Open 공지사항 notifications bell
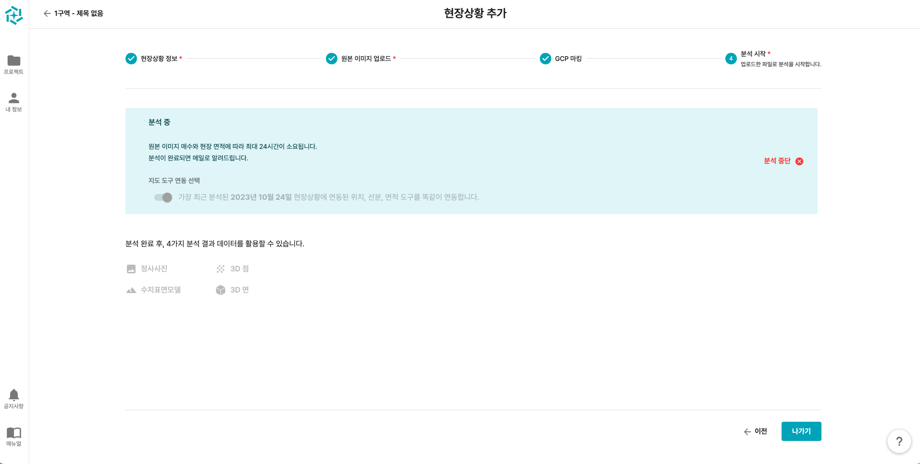920x464 pixels. click(x=14, y=398)
